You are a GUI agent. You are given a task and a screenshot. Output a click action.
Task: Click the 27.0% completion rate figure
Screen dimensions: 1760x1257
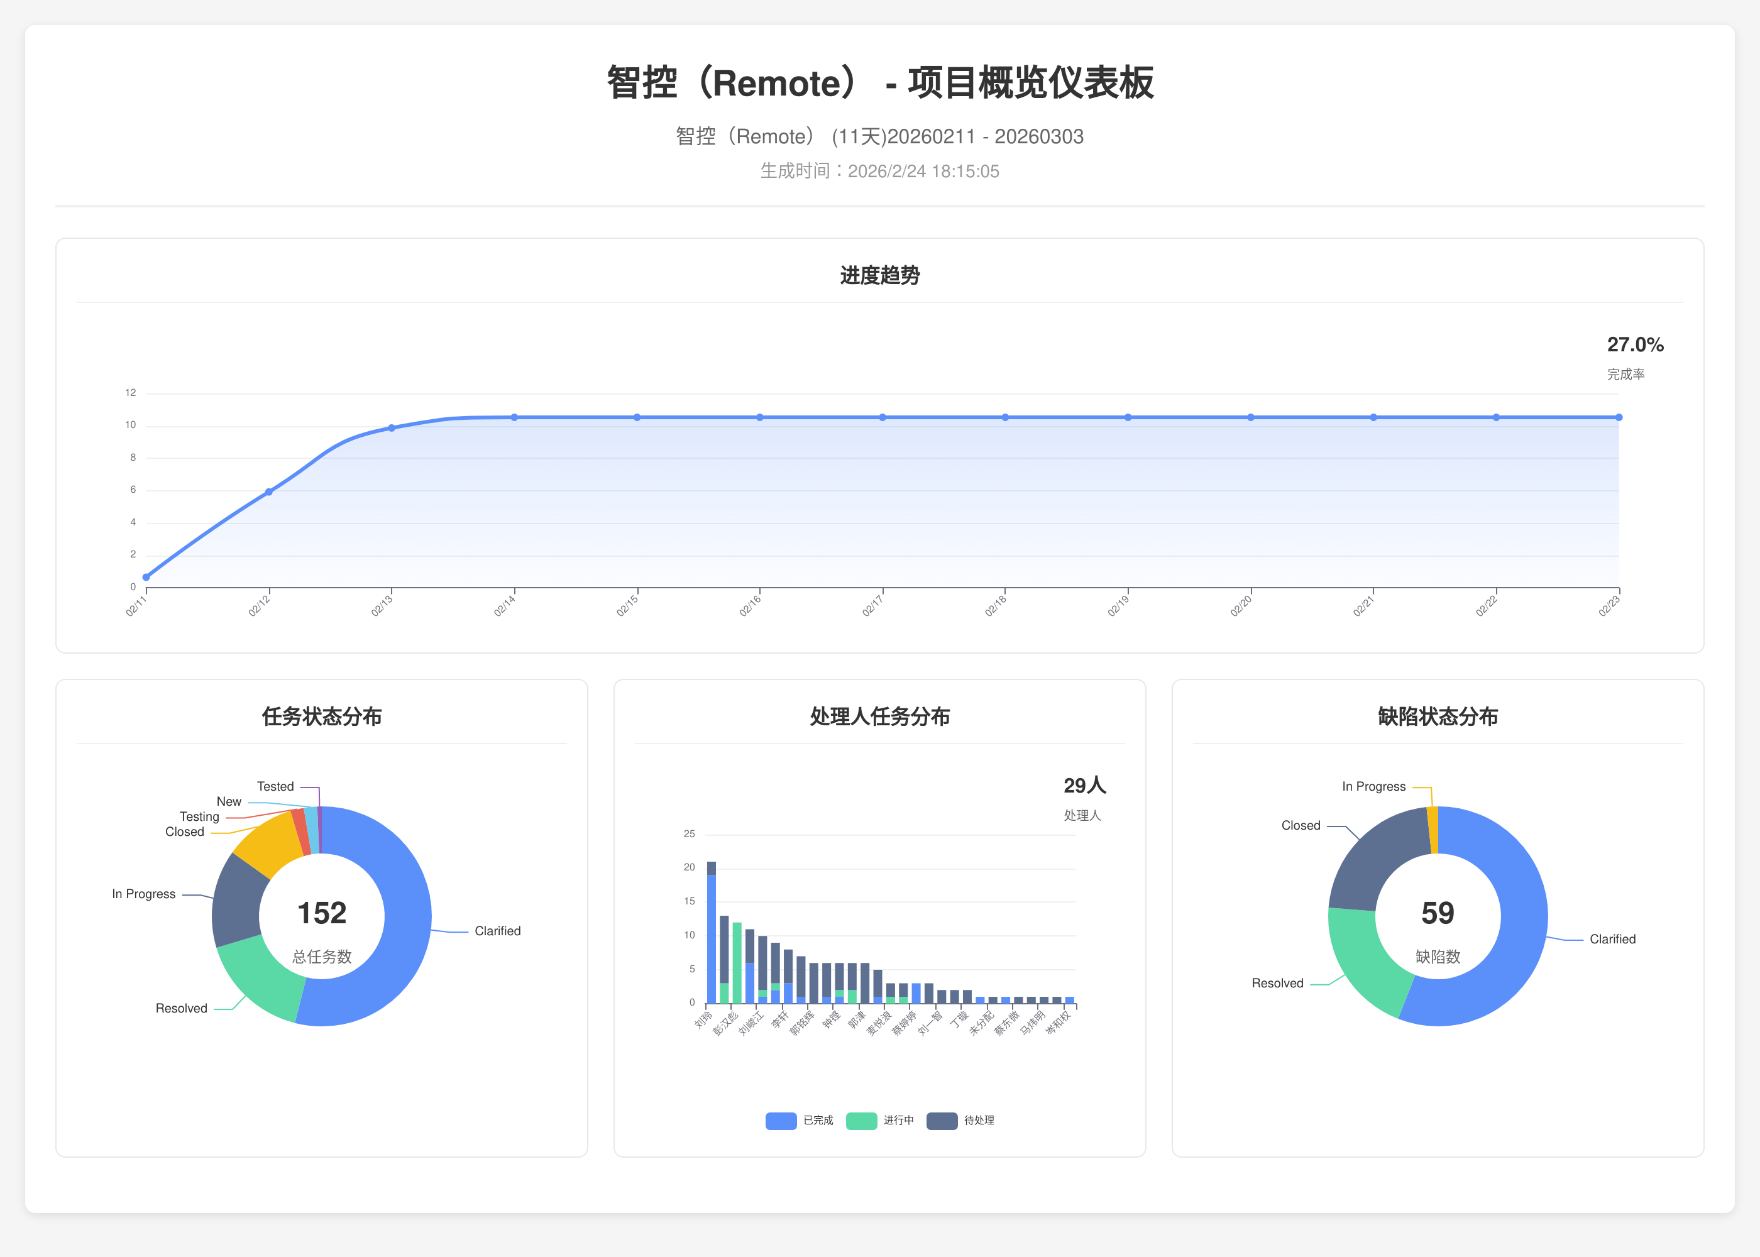(1635, 344)
